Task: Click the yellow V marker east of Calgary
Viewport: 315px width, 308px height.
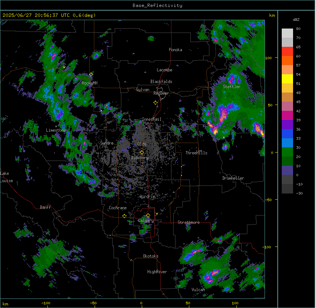Action: coord(157,214)
